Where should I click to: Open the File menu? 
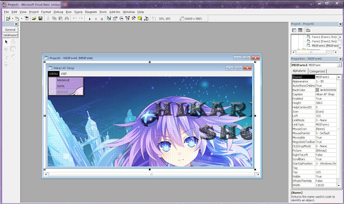click(6, 12)
